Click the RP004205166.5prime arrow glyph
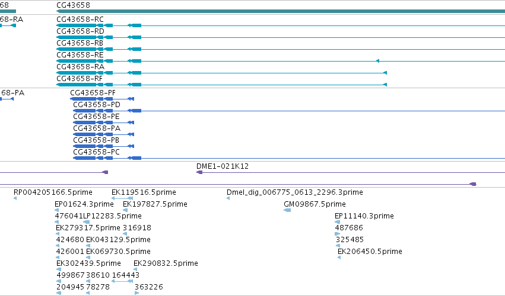The height and width of the screenshot is (296, 505). [15, 198]
